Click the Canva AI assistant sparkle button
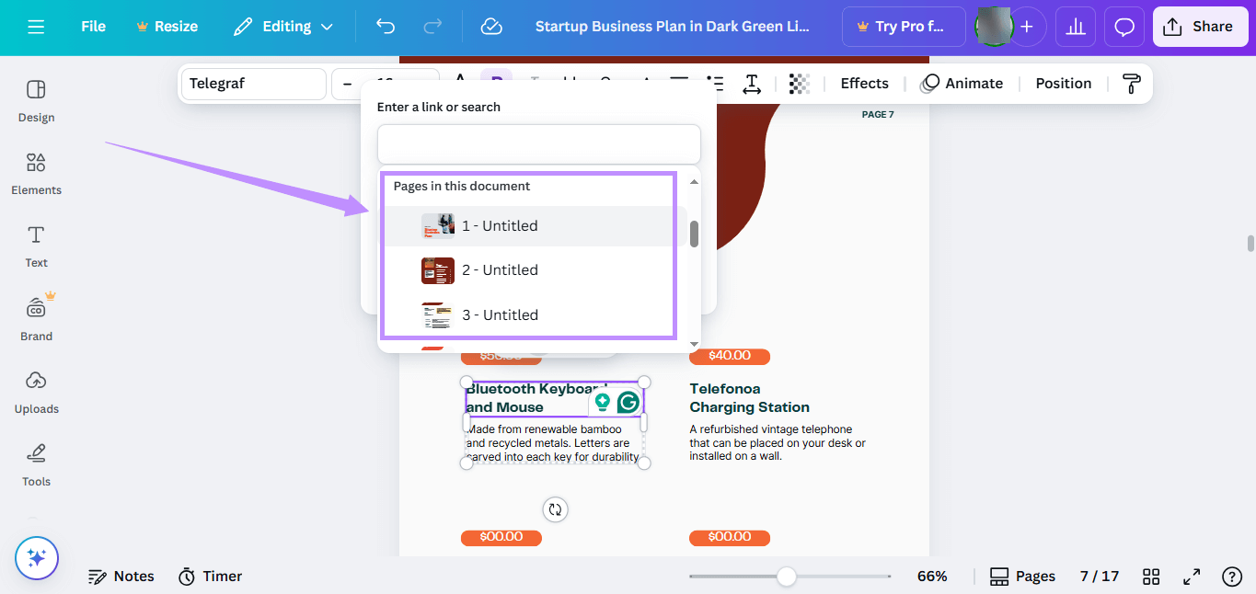 (37, 558)
